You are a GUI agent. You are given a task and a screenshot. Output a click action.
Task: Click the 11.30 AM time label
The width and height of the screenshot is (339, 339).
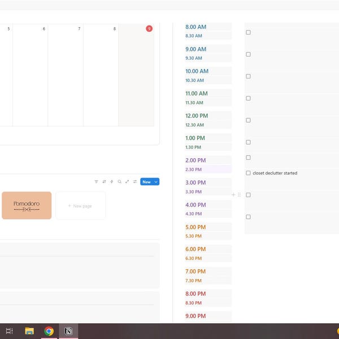coord(194,103)
